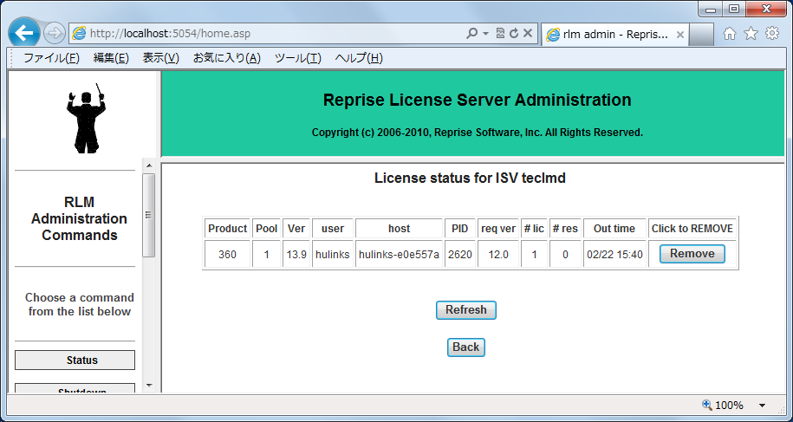793x422 pixels.
Task: Click the copyright notice text
Action: pos(477,133)
